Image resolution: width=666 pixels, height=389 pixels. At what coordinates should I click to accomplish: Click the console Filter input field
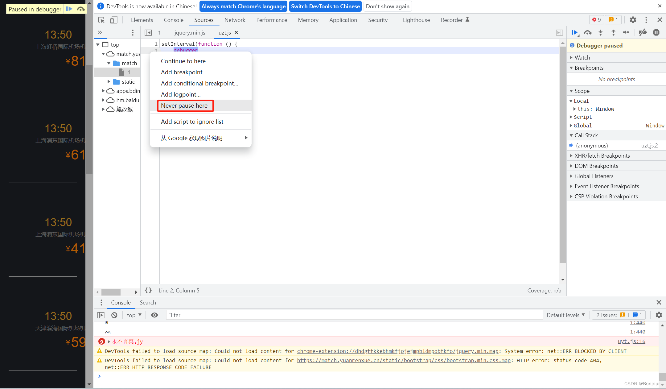(354, 315)
